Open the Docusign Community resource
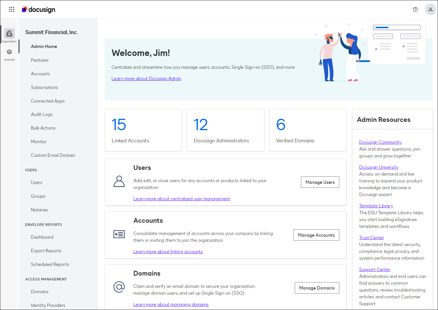Screen dimensions: 438x310 coord(380,142)
